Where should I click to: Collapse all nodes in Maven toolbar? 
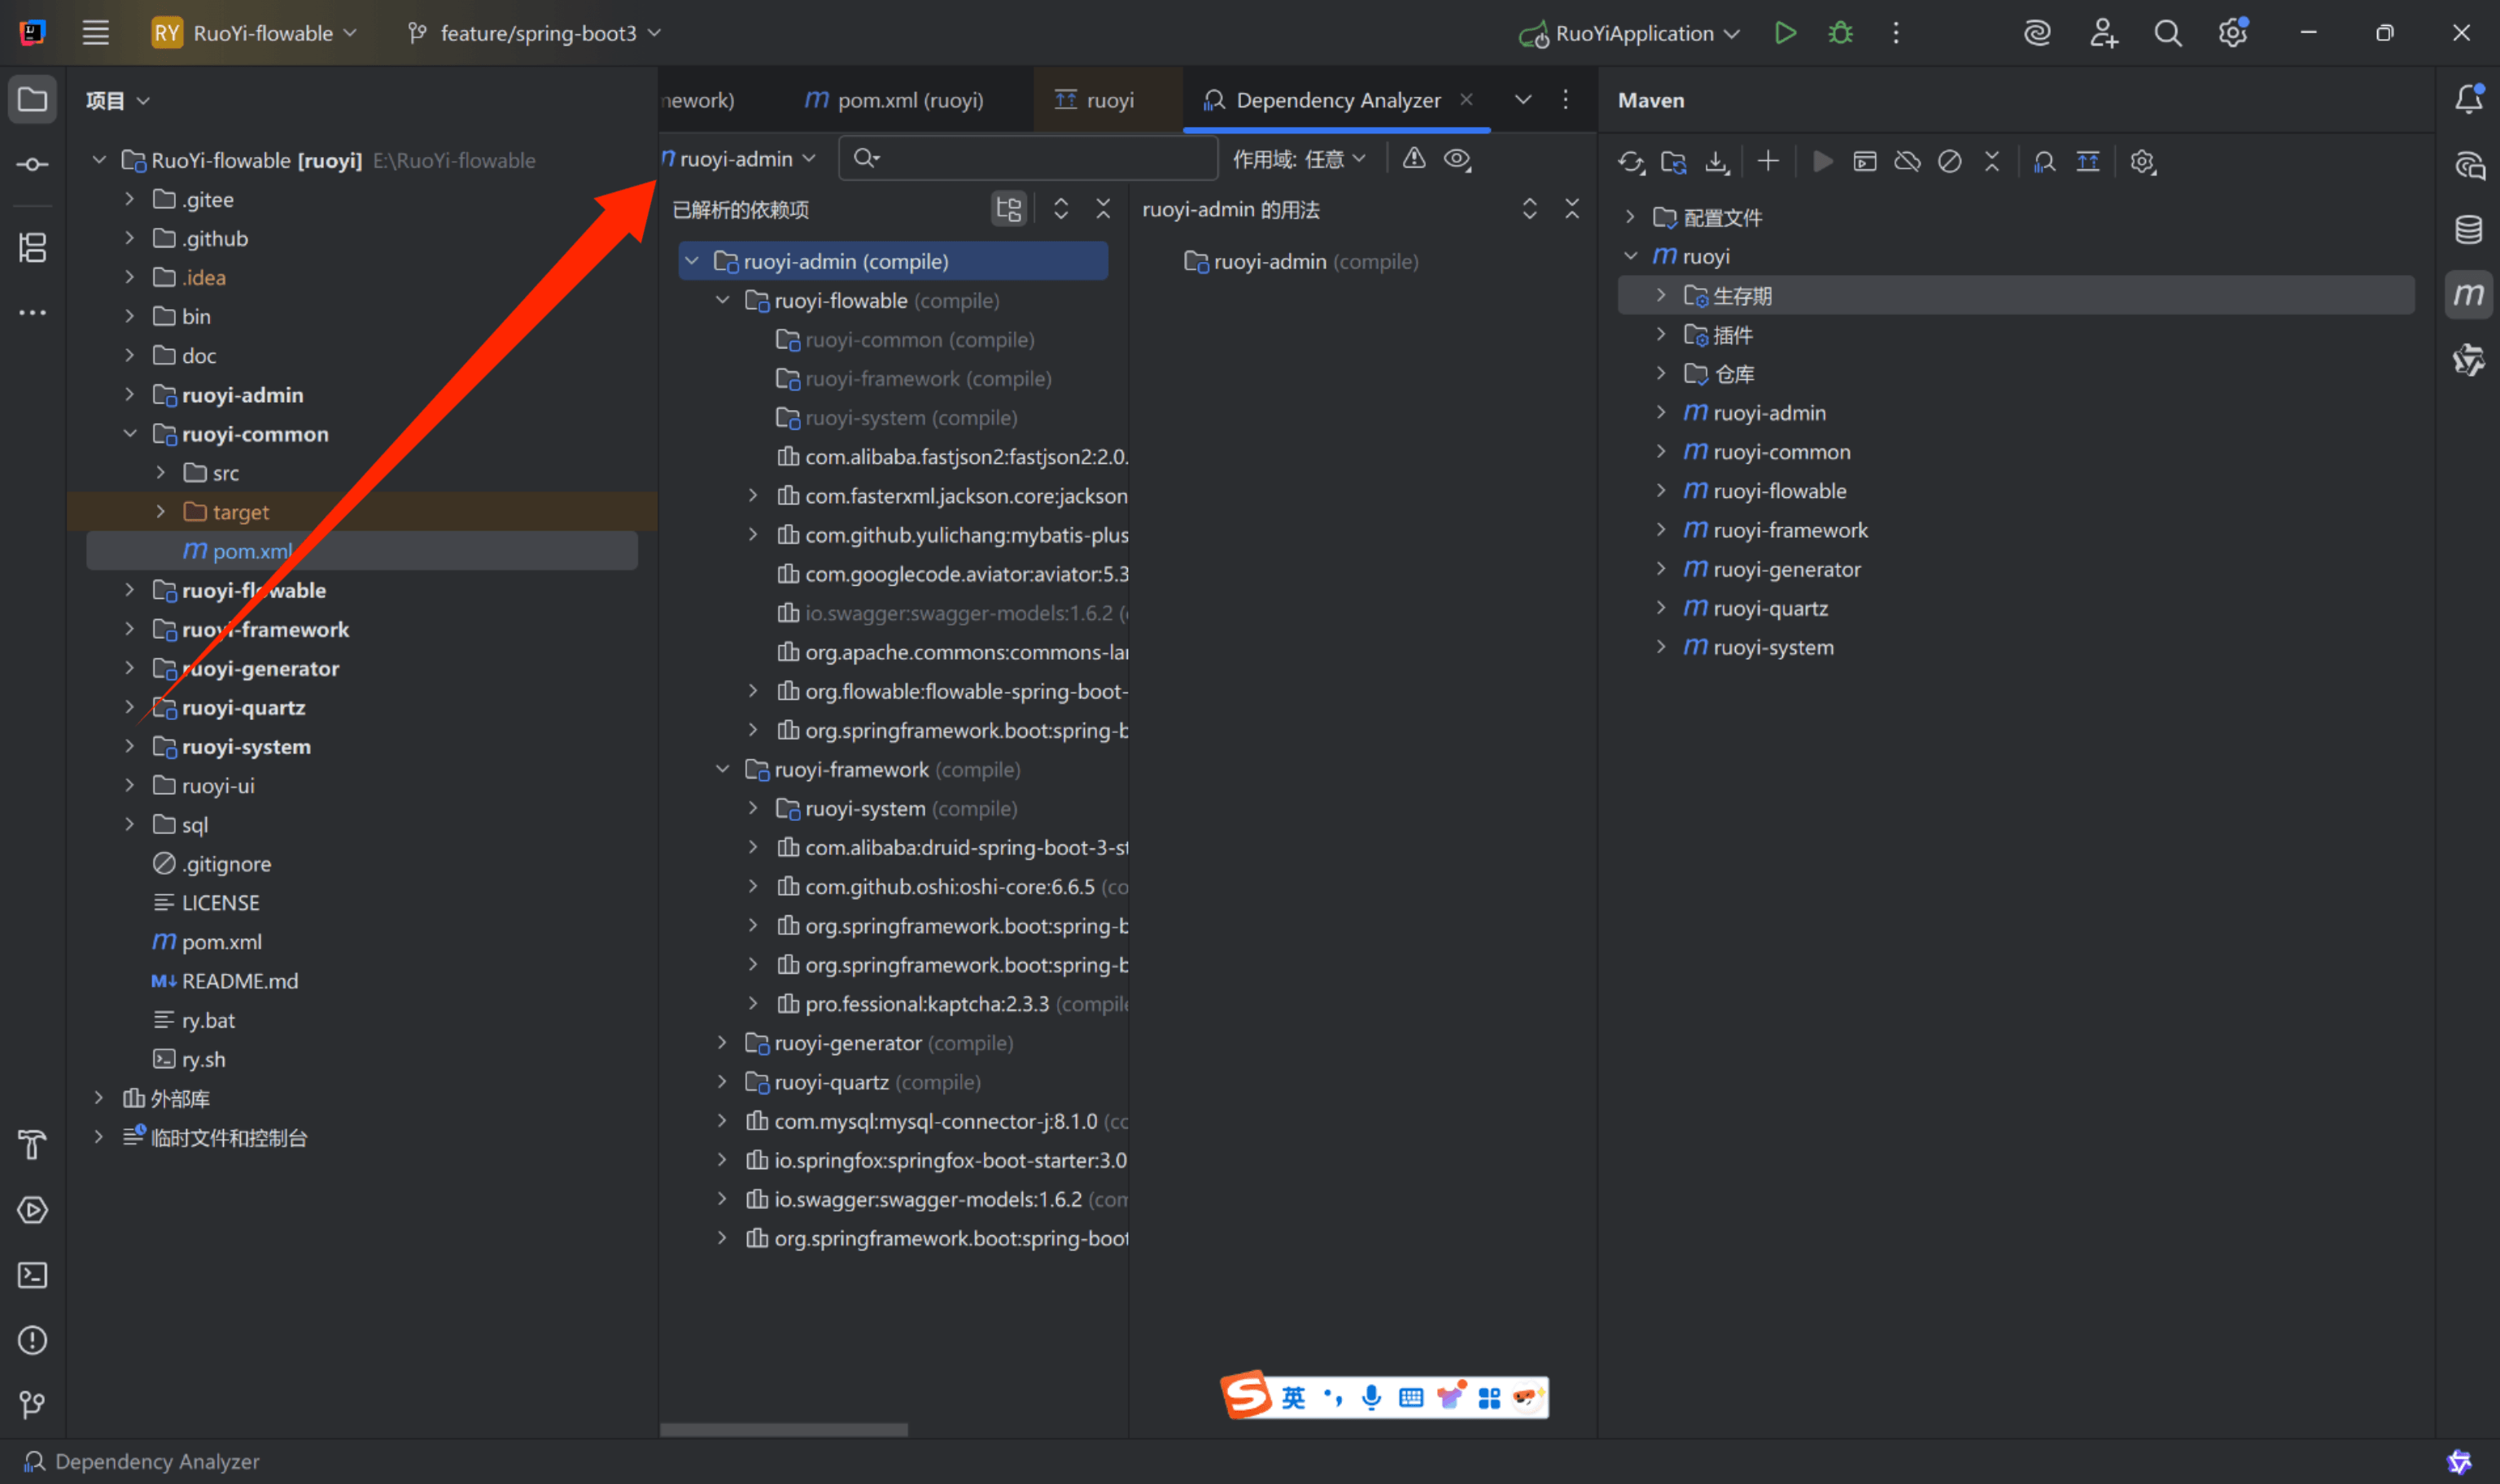point(1992,162)
